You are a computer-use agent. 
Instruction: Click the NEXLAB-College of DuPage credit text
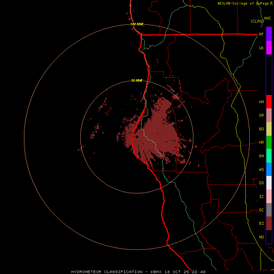(x=243, y=3)
